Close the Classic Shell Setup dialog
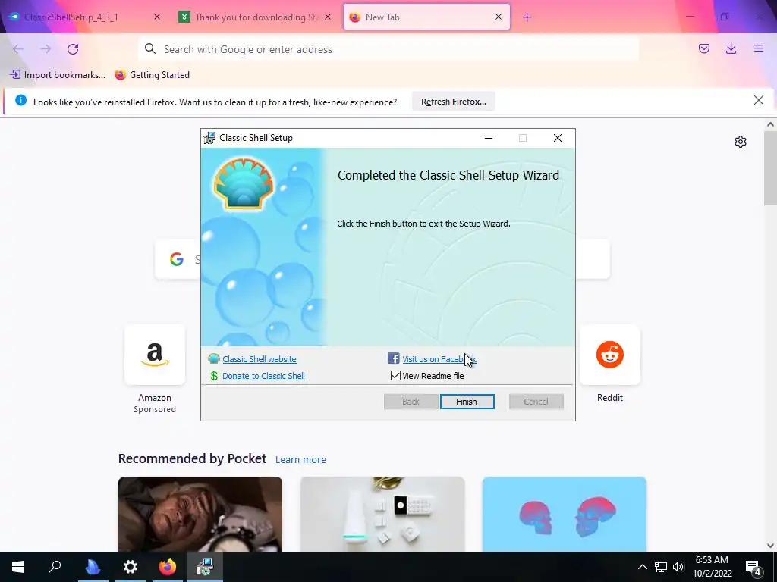Viewport: 777px width, 582px height. click(x=558, y=138)
